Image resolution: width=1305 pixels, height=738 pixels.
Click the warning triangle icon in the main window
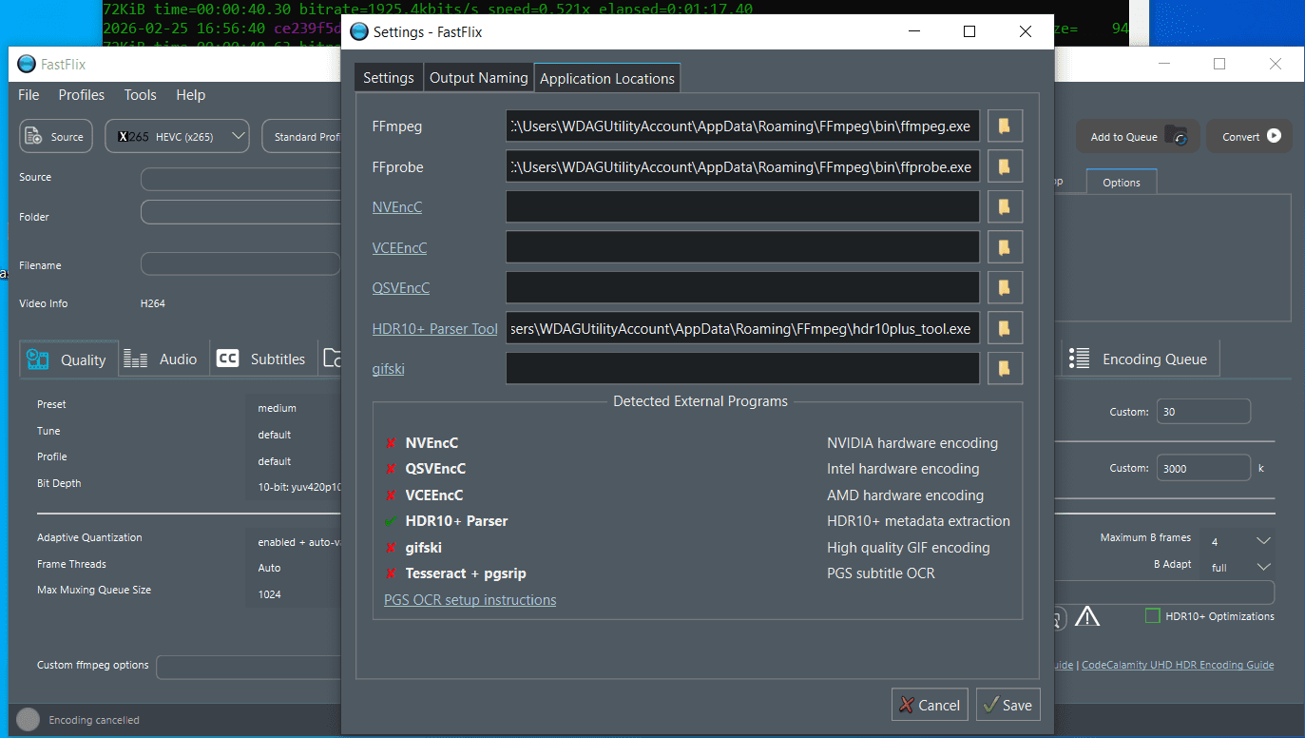tap(1087, 616)
